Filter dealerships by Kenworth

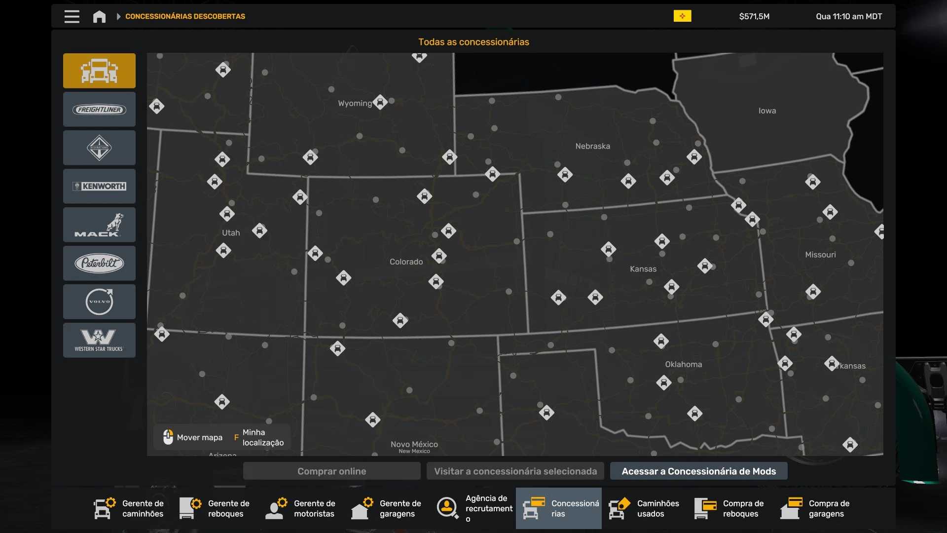coord(99,186)
